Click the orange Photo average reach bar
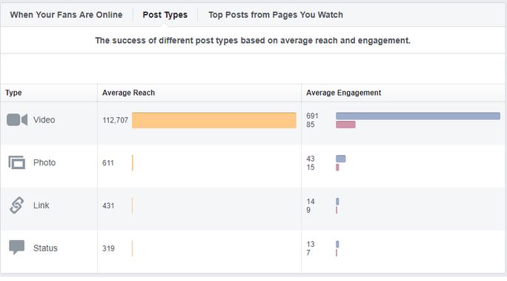Image resolution: width=507 pixels, height=281 pixels. 133,163
